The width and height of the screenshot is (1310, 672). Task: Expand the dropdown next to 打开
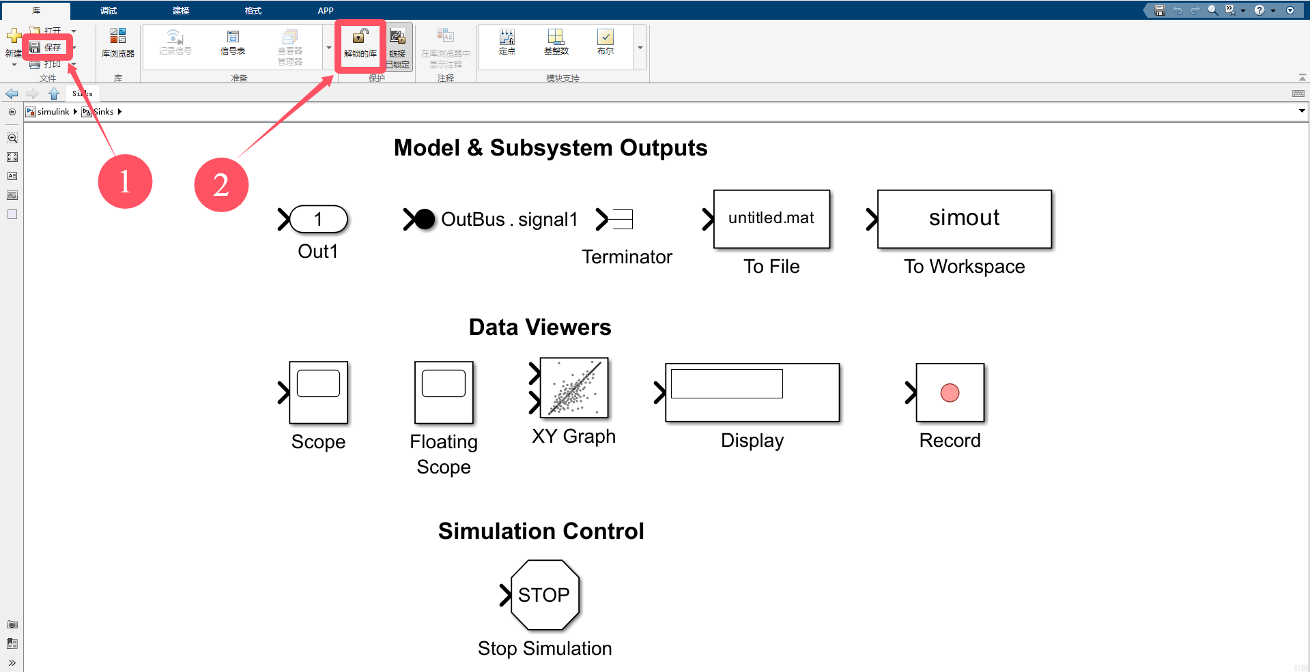click(x=74, y=30)
